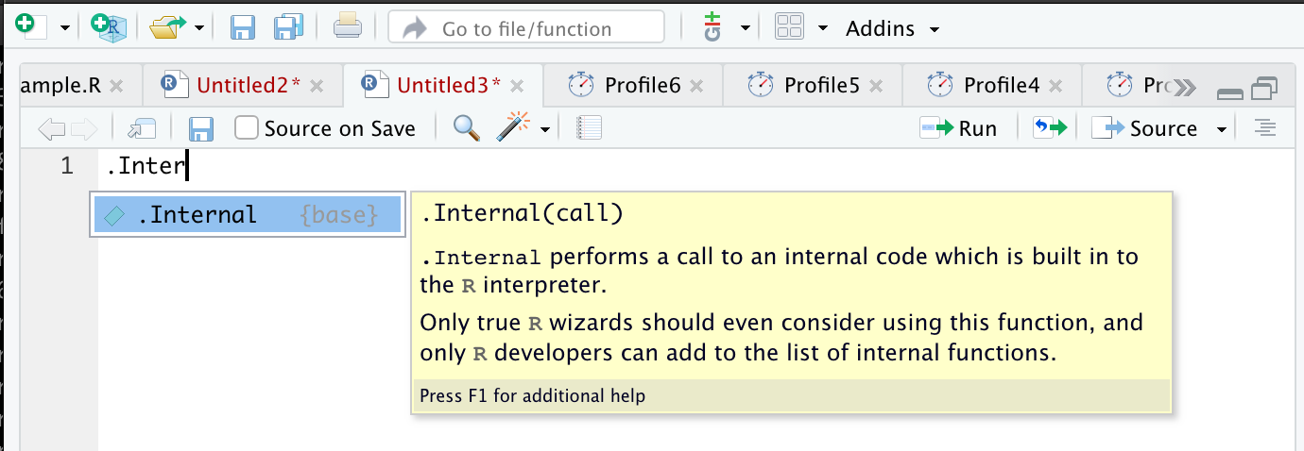
Task: Expand workspace panes layout dropdown
Action: pos(823,28)
